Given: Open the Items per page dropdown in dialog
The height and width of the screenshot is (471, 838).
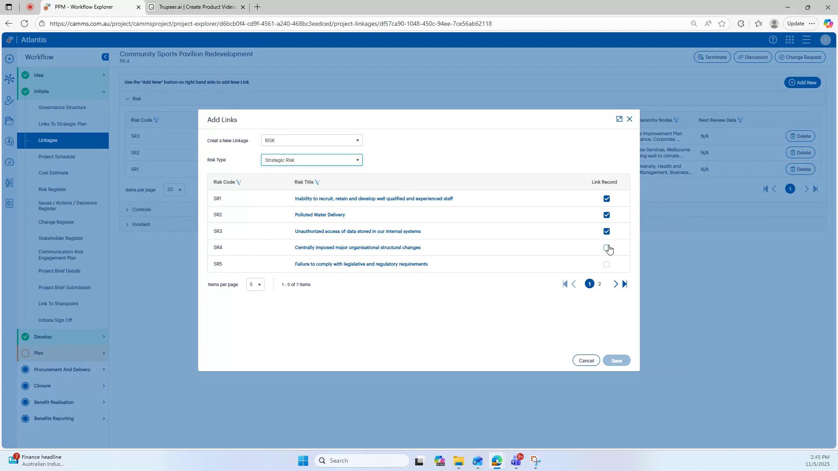Looking at the screenshot, I should pyautogui.click(x=255, y=284).
